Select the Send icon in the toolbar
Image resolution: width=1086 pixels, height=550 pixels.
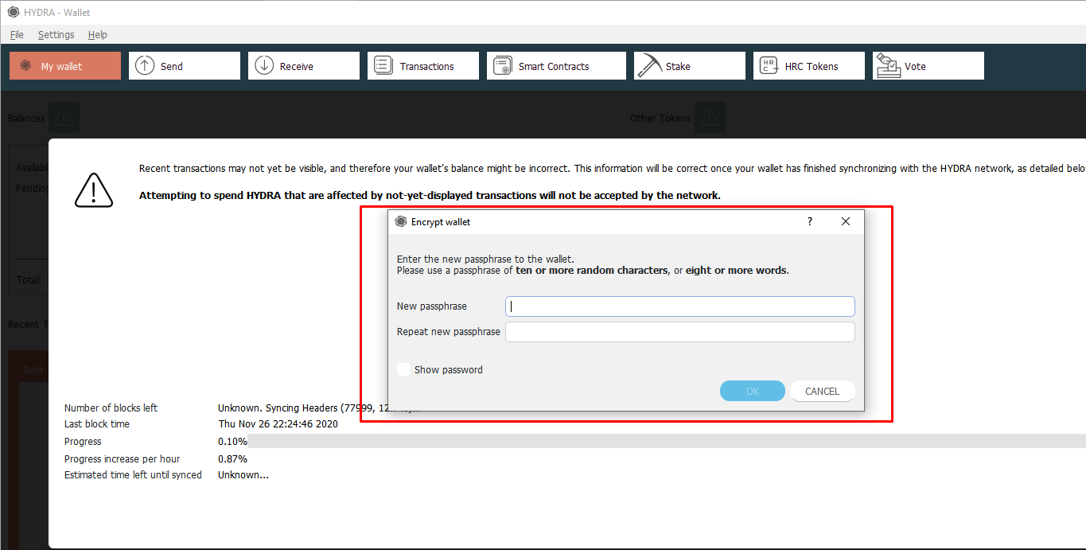click(x=145, y=64)
